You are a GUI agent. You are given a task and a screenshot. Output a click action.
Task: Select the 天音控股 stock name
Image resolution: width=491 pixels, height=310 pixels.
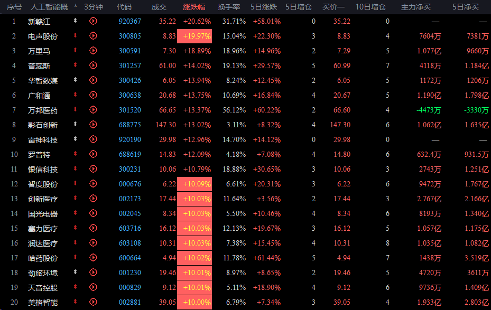(x=43, y=288)
